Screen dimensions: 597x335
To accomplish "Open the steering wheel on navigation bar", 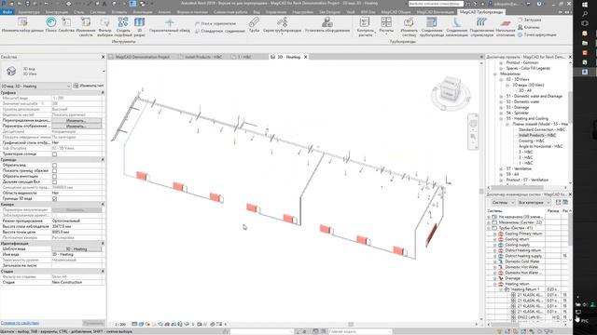I will (473, 124).
